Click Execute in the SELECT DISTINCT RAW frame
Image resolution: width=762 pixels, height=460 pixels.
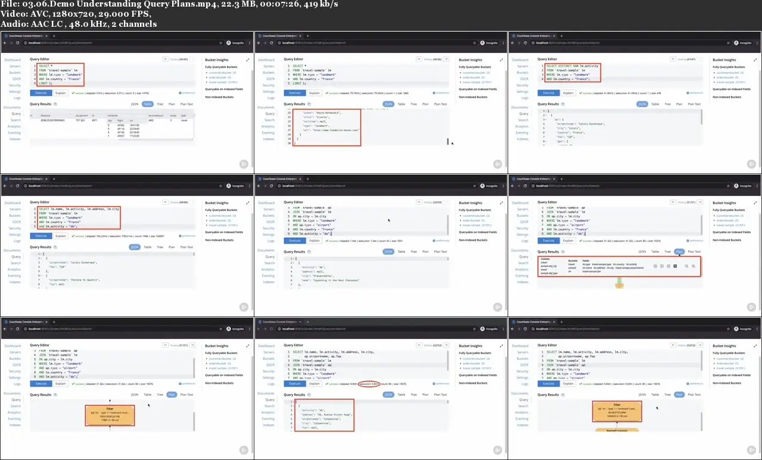point(548,93)
